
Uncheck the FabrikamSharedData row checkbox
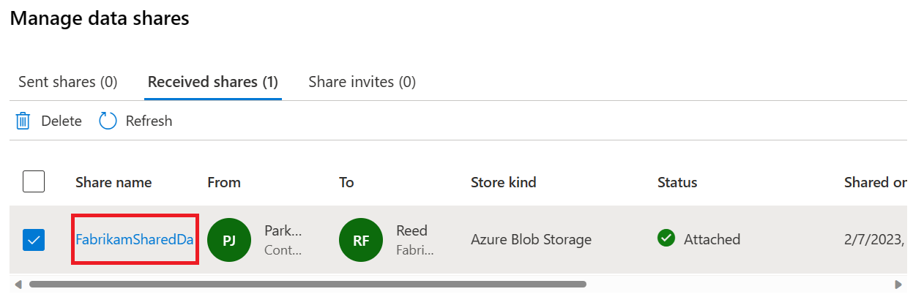[34, 239]
